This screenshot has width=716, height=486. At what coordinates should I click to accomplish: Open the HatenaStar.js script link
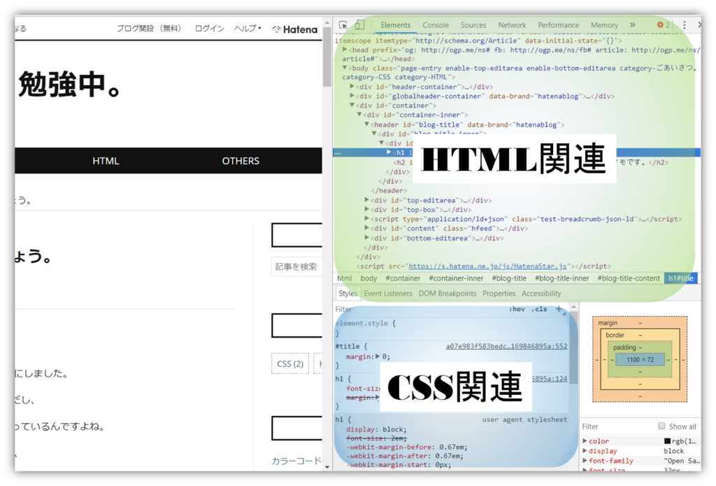pos(487,266)
